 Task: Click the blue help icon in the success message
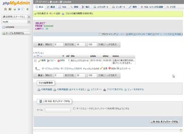pyautogui.click(x=63, y=14)
